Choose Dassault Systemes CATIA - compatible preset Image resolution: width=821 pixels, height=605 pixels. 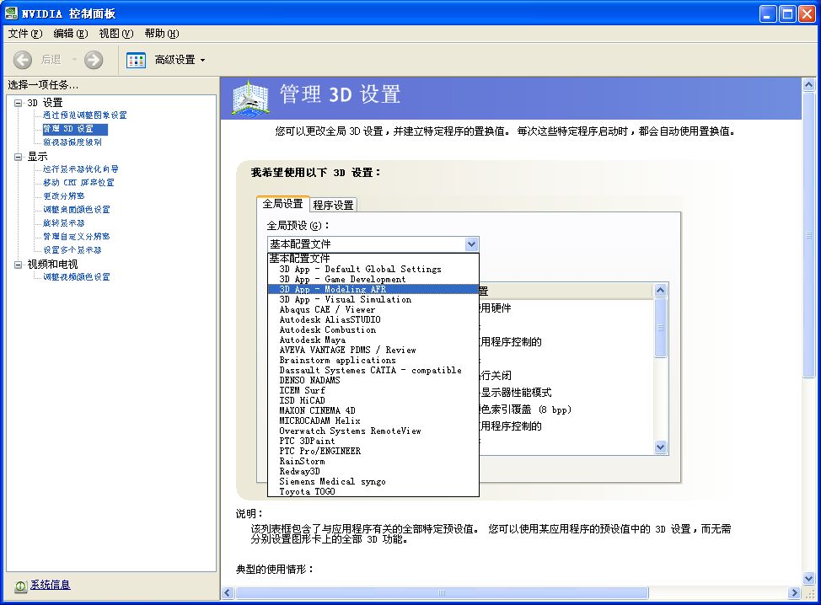pyautogui.click(x=373, y=370)
